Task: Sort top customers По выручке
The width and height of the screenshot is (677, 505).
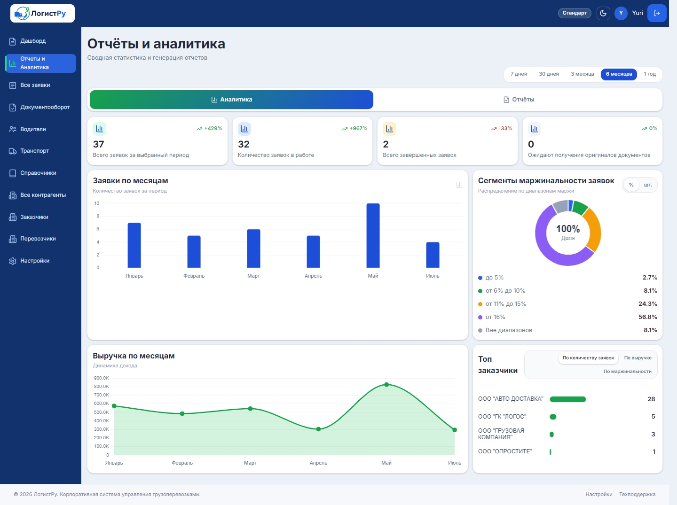Action: (638, 358)
